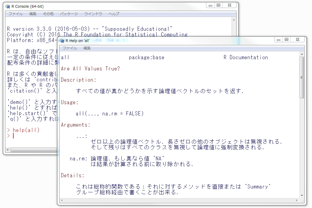Minimize the R Console window
This screenshot has width=312, height=208.
(x=211, y=5)
